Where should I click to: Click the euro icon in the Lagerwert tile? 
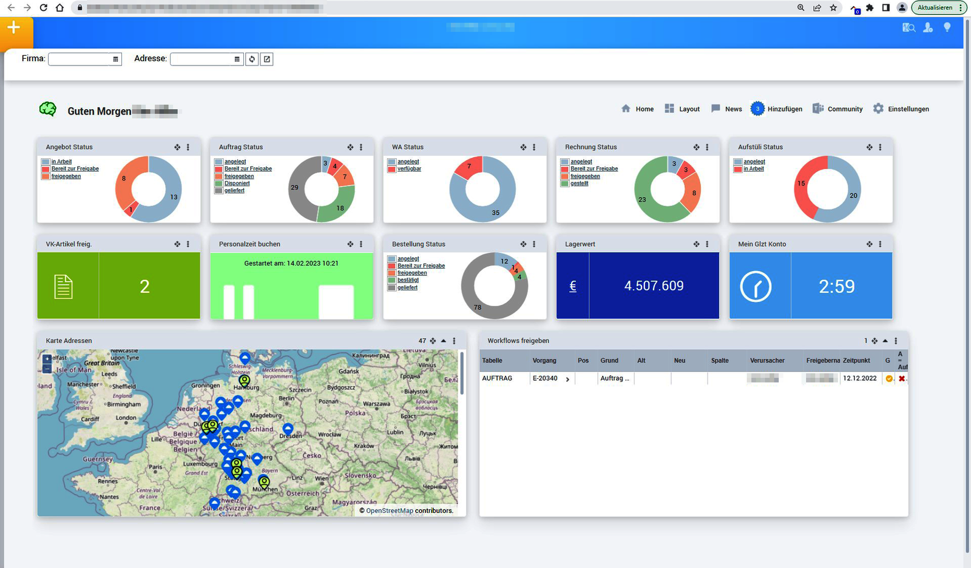(572, 286)
